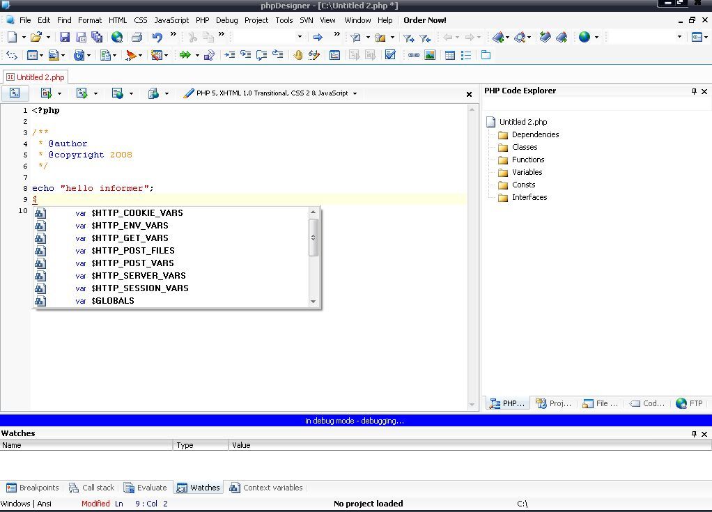Click the indent lines icon
The height and width of the screenshot is (512, 712).
230,55
